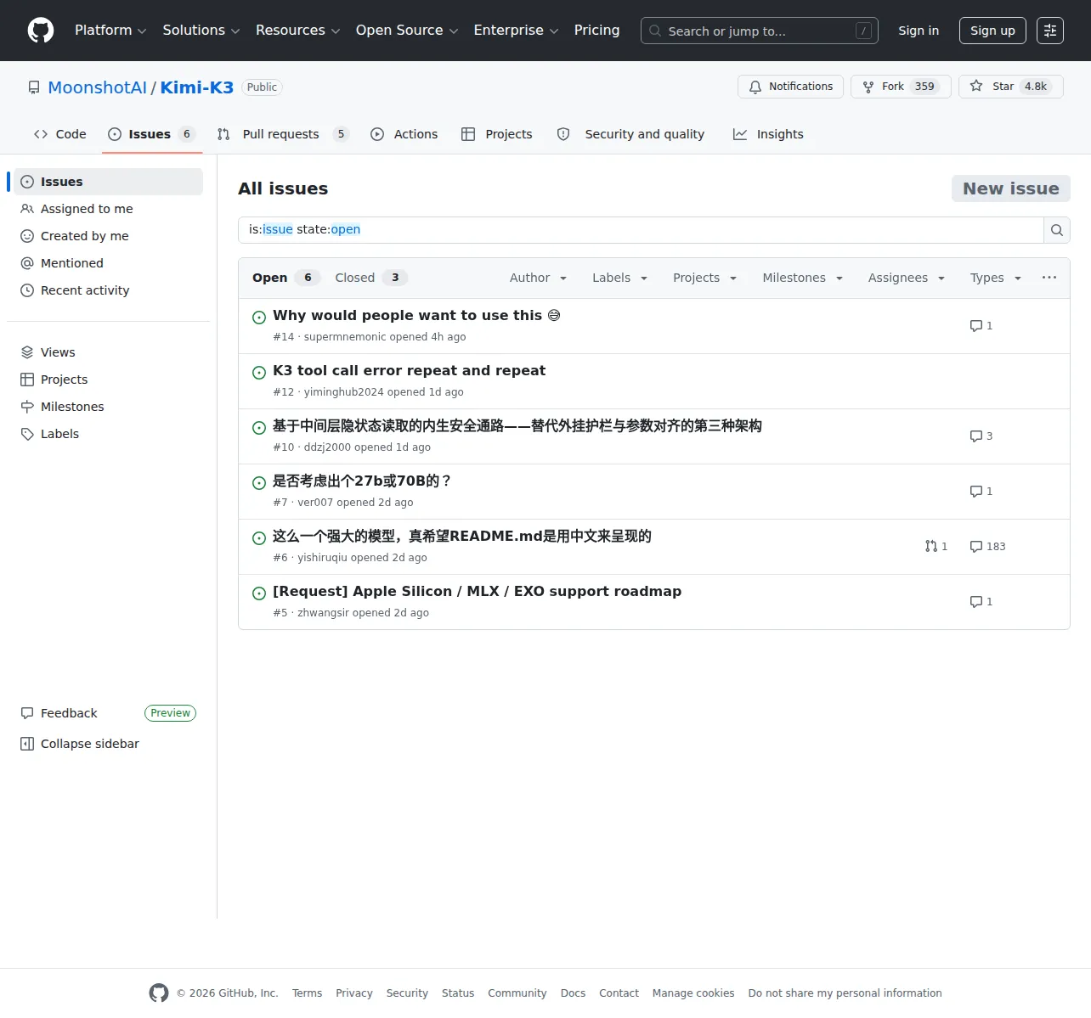This screenshot has height=1018, width=1091.
Task: Open issue 'Why would people want to use this'
Action: (416, 316)
